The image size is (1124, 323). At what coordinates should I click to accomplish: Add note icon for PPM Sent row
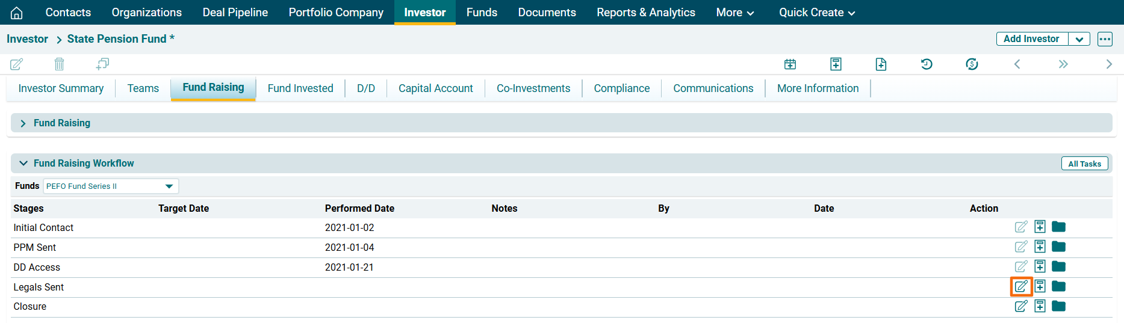click(1040, 247)
